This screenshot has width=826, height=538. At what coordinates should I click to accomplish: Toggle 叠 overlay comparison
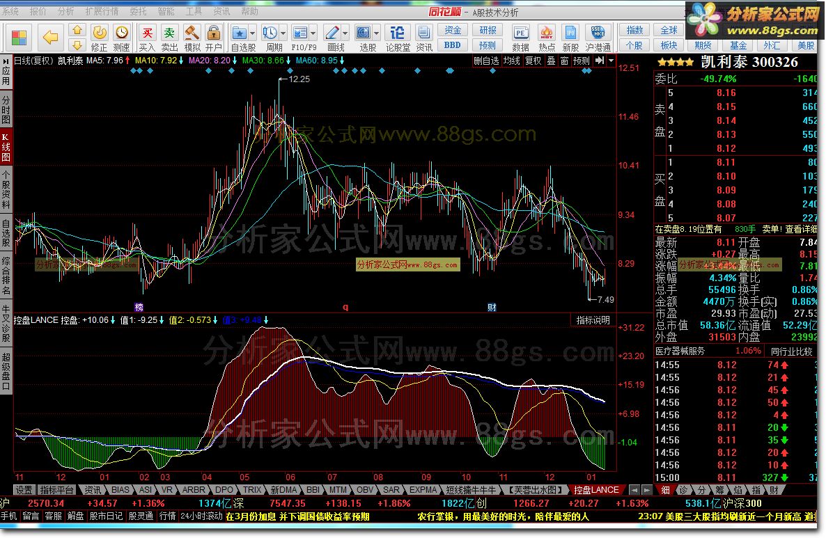point(551,61)
